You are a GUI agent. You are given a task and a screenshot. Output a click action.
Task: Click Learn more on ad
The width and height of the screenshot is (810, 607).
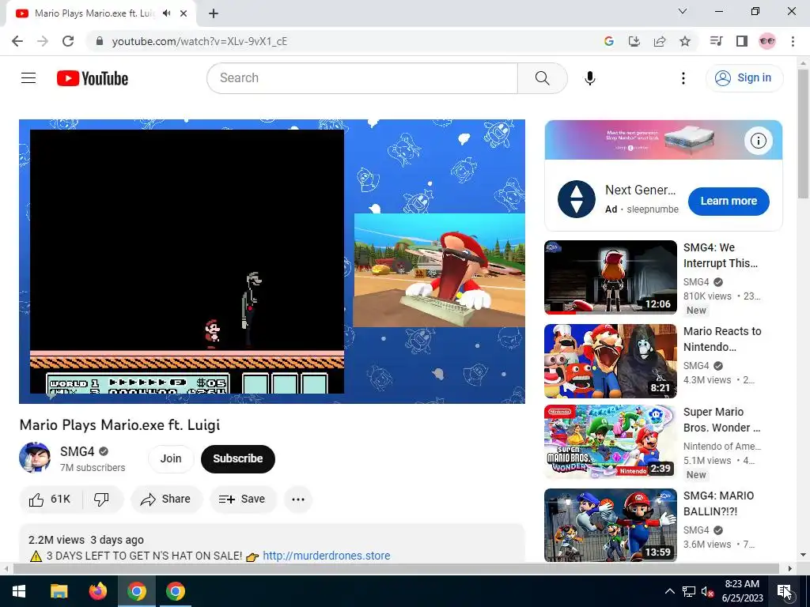pos(729,201)
